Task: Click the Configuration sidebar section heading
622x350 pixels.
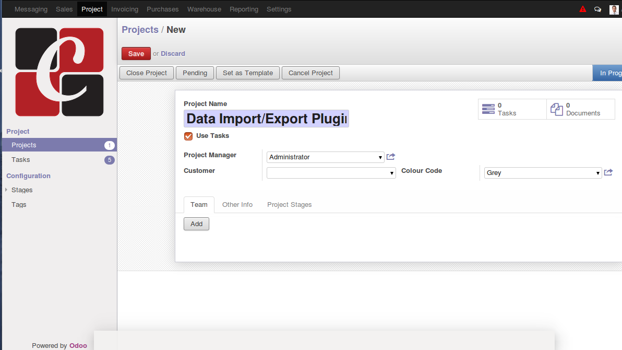Action: click(29, 176)
